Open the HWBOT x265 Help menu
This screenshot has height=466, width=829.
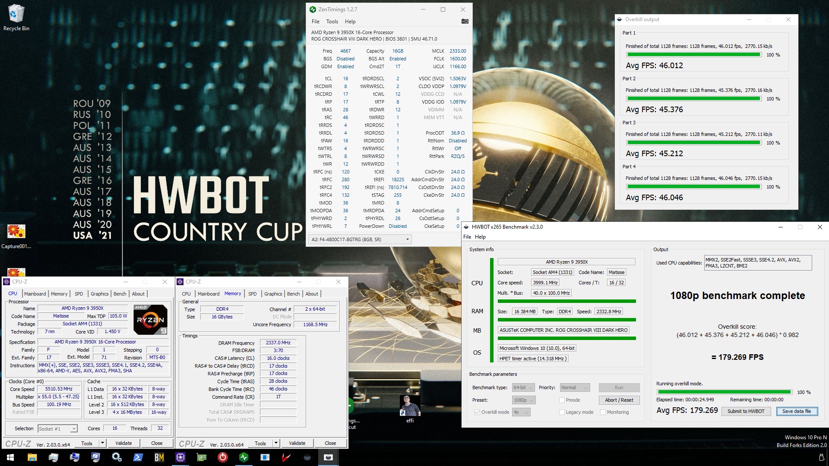click(480, 237)
